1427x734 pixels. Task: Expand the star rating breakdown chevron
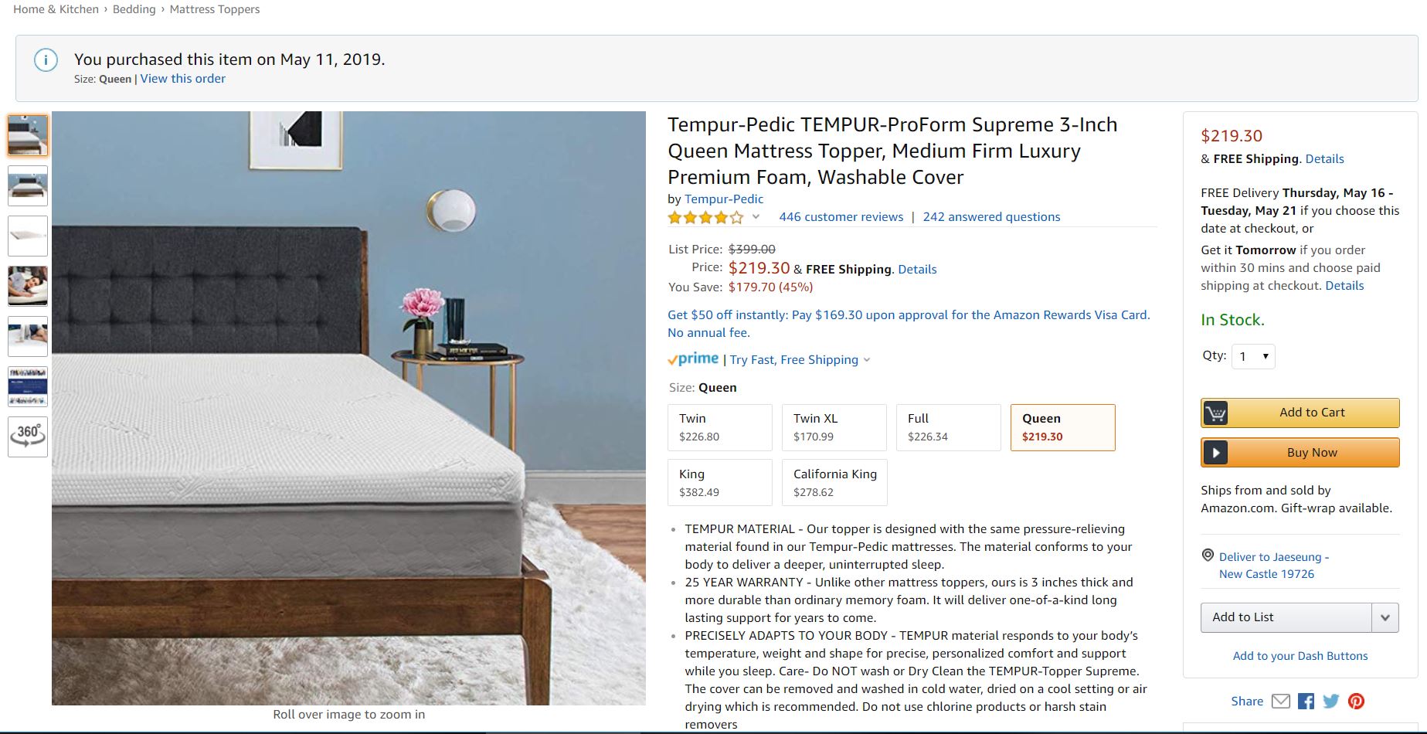click(x=756, y=217)
